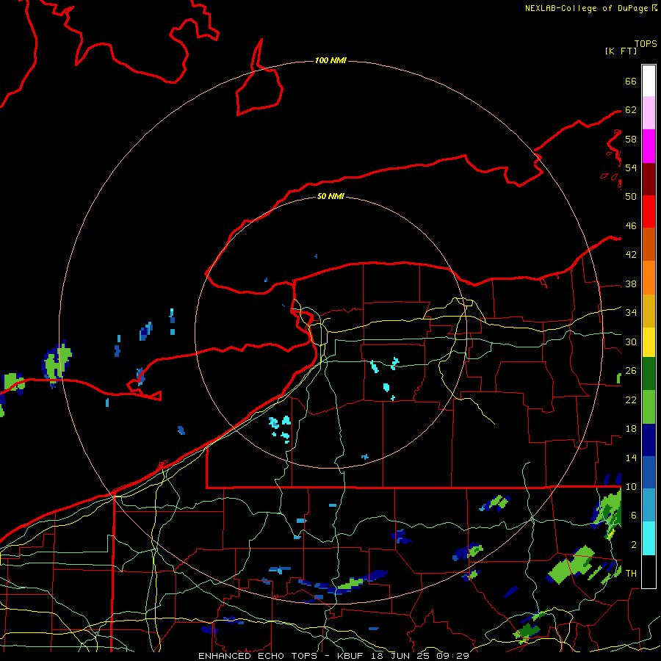
Task: Click the legend value '38'
Action: pyautogui.click(x=631, y=283)
